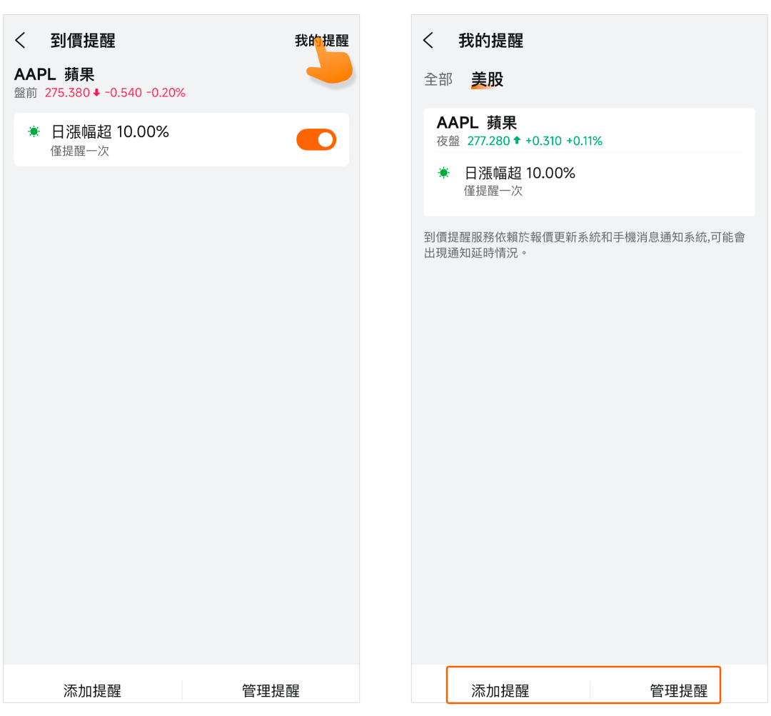This screenshot has width=771, height=716.
Task: Switch to the 全部 tab
Action: (438, 79)
